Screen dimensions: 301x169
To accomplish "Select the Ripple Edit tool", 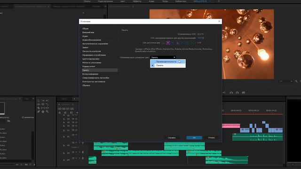I will coord(39,104).
